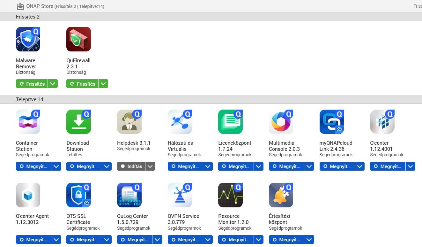Click the Licencközpont green icon

point(230,122)
